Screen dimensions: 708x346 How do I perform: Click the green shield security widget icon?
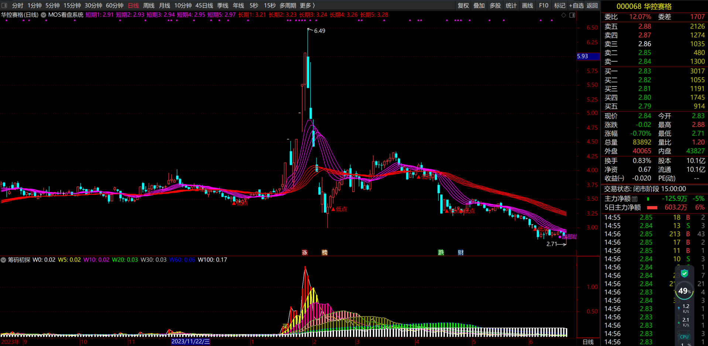[684, 274]
